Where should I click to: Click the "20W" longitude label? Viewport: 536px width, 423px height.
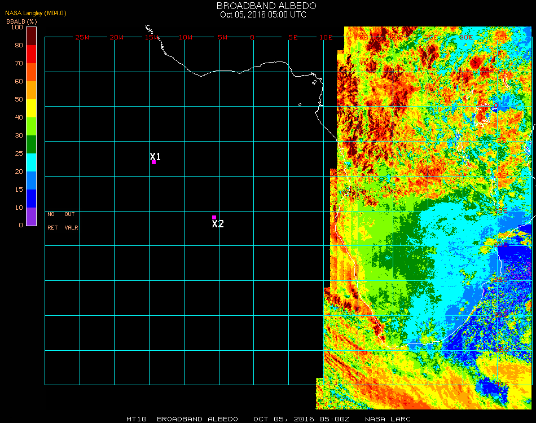[x=117, y=37]
